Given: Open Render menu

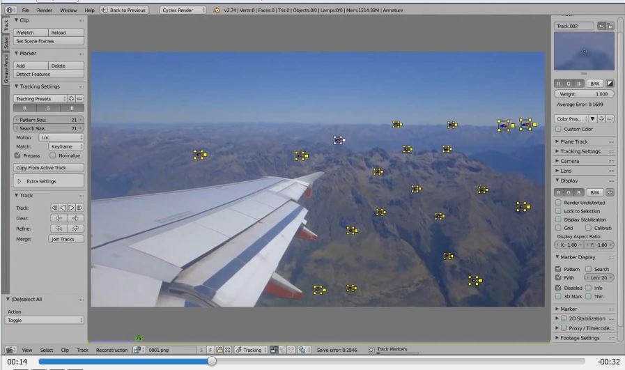Looking at the screenshot, I should (44, 10).
